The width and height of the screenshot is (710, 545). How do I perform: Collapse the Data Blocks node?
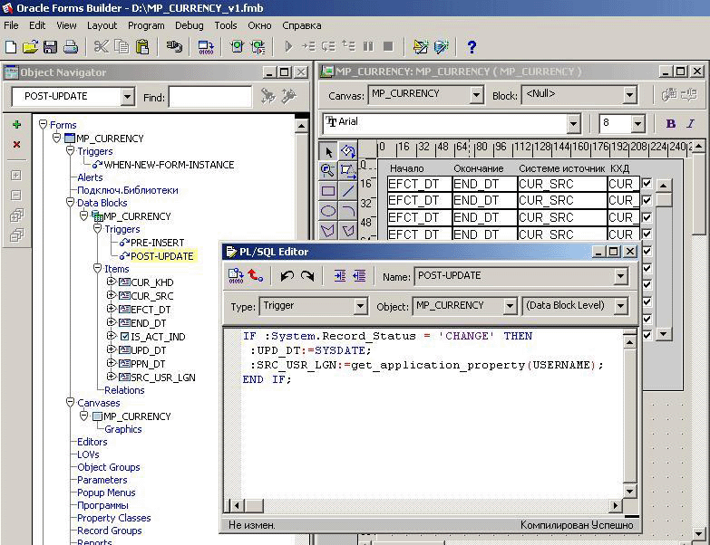pos(70,202)
